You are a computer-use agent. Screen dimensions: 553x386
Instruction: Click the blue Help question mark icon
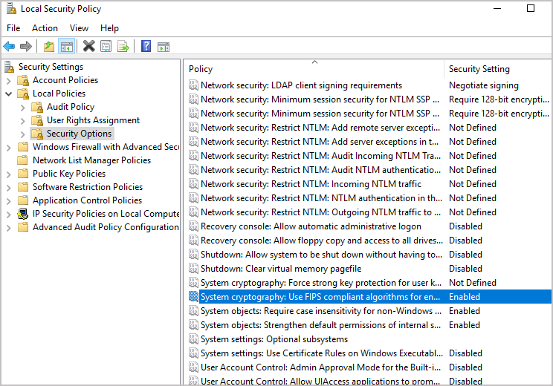(x=146, y=46)
